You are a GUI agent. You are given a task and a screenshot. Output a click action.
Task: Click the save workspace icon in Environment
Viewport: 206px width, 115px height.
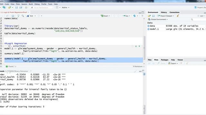click(153, 16)
